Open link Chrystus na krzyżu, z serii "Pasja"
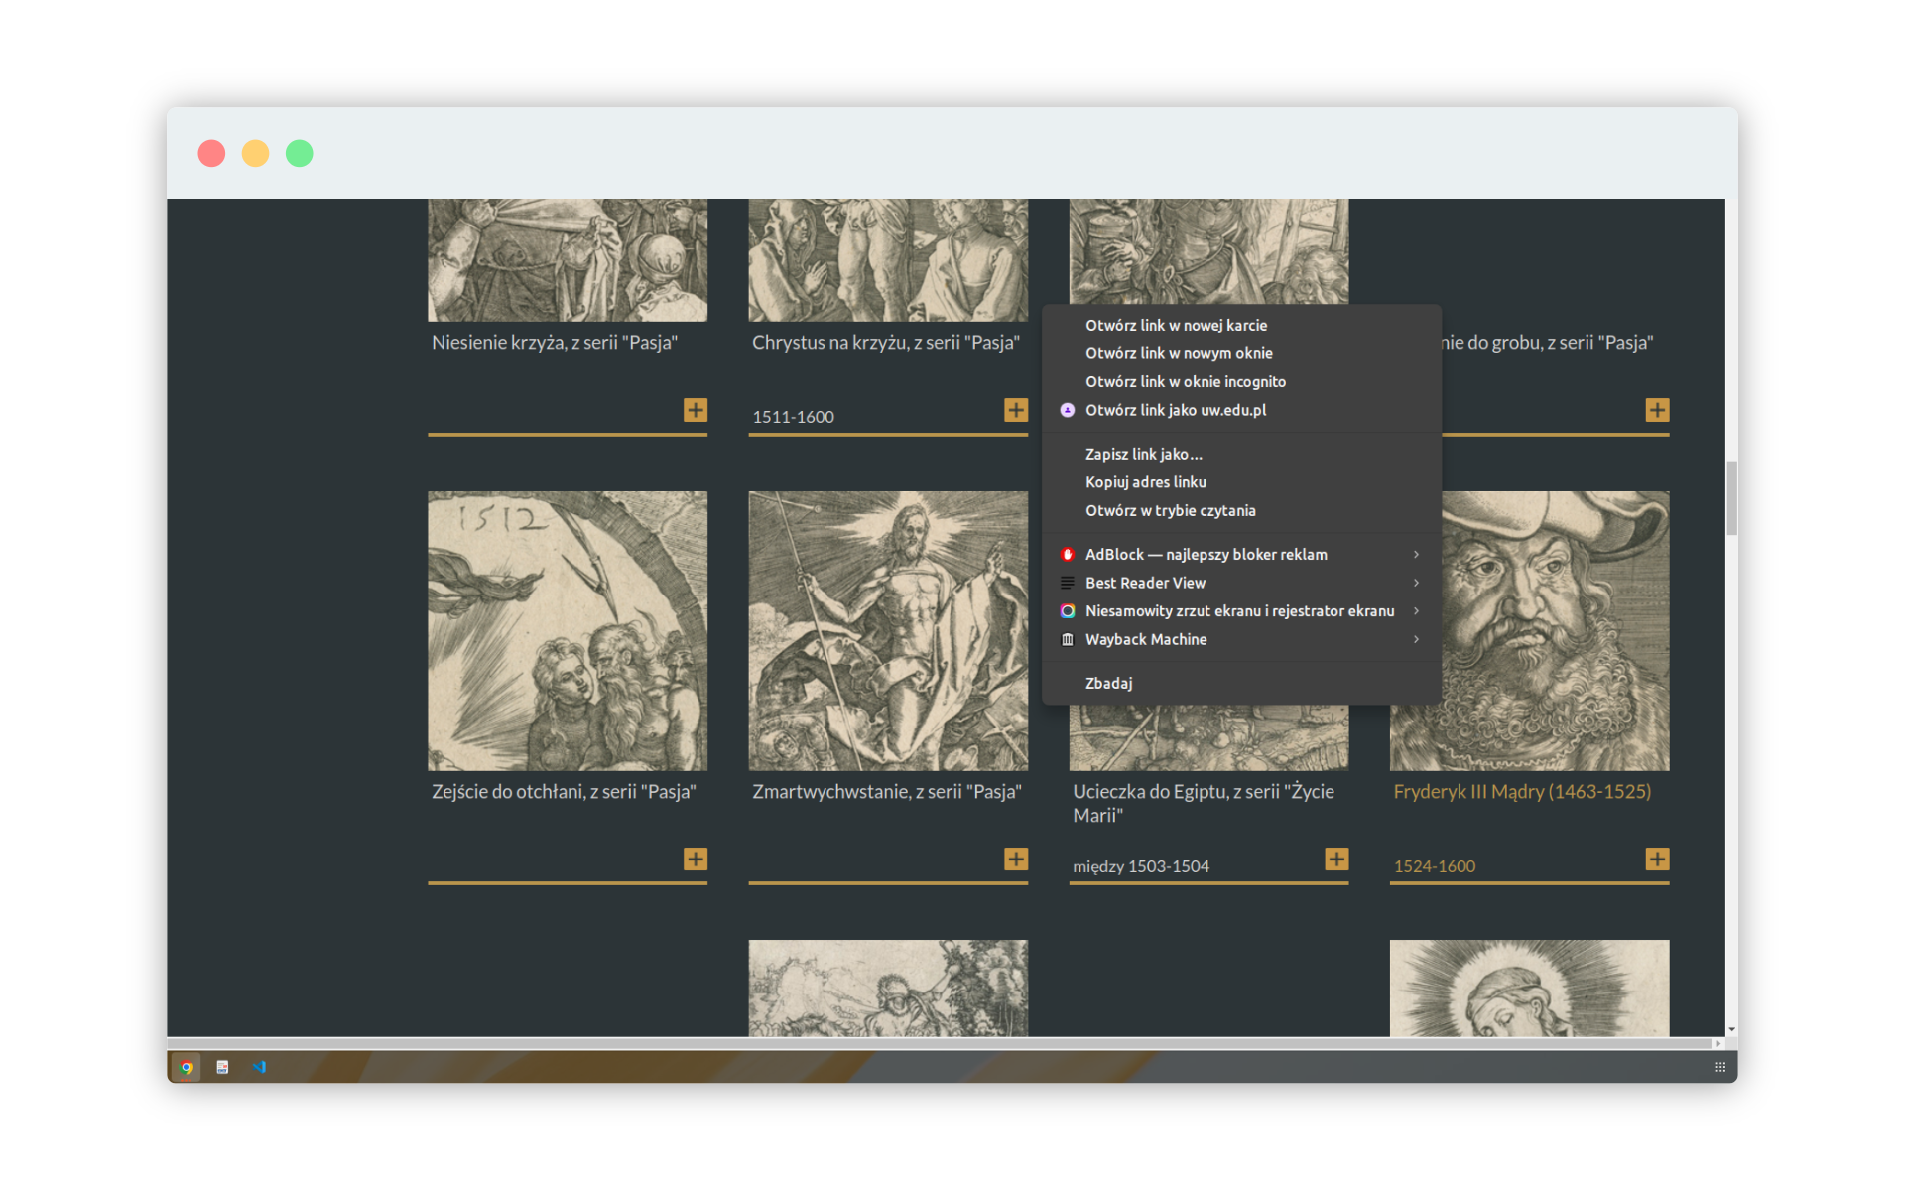This screenshot has width=1905, height=1191. [x=886, y=343]
